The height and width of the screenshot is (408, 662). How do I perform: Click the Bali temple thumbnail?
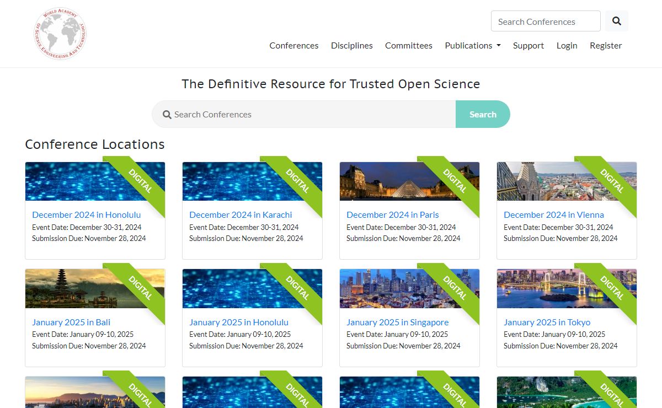pyautogui.click(x=95, y=288)
